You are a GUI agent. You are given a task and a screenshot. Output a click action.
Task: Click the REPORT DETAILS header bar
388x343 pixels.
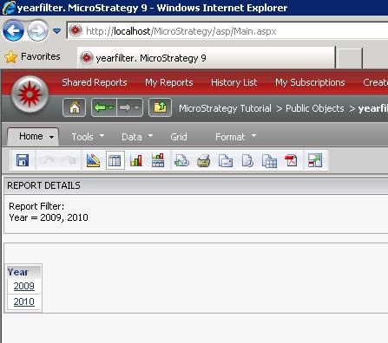click(196, 185)
